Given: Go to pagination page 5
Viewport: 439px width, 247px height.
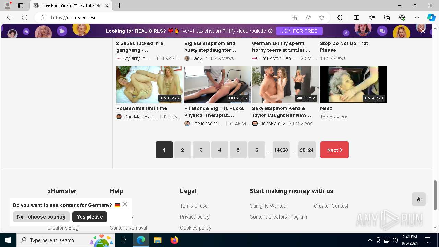Looking at the screenshot, I should 238,150.
